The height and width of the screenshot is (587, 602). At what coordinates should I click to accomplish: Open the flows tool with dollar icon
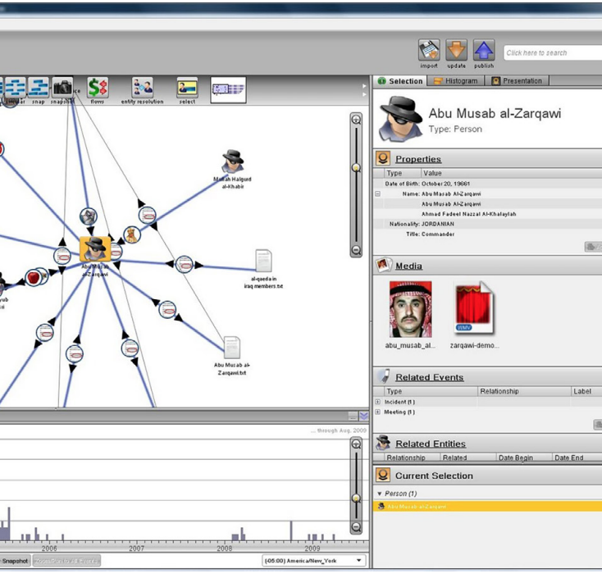(x=98, y=88)
